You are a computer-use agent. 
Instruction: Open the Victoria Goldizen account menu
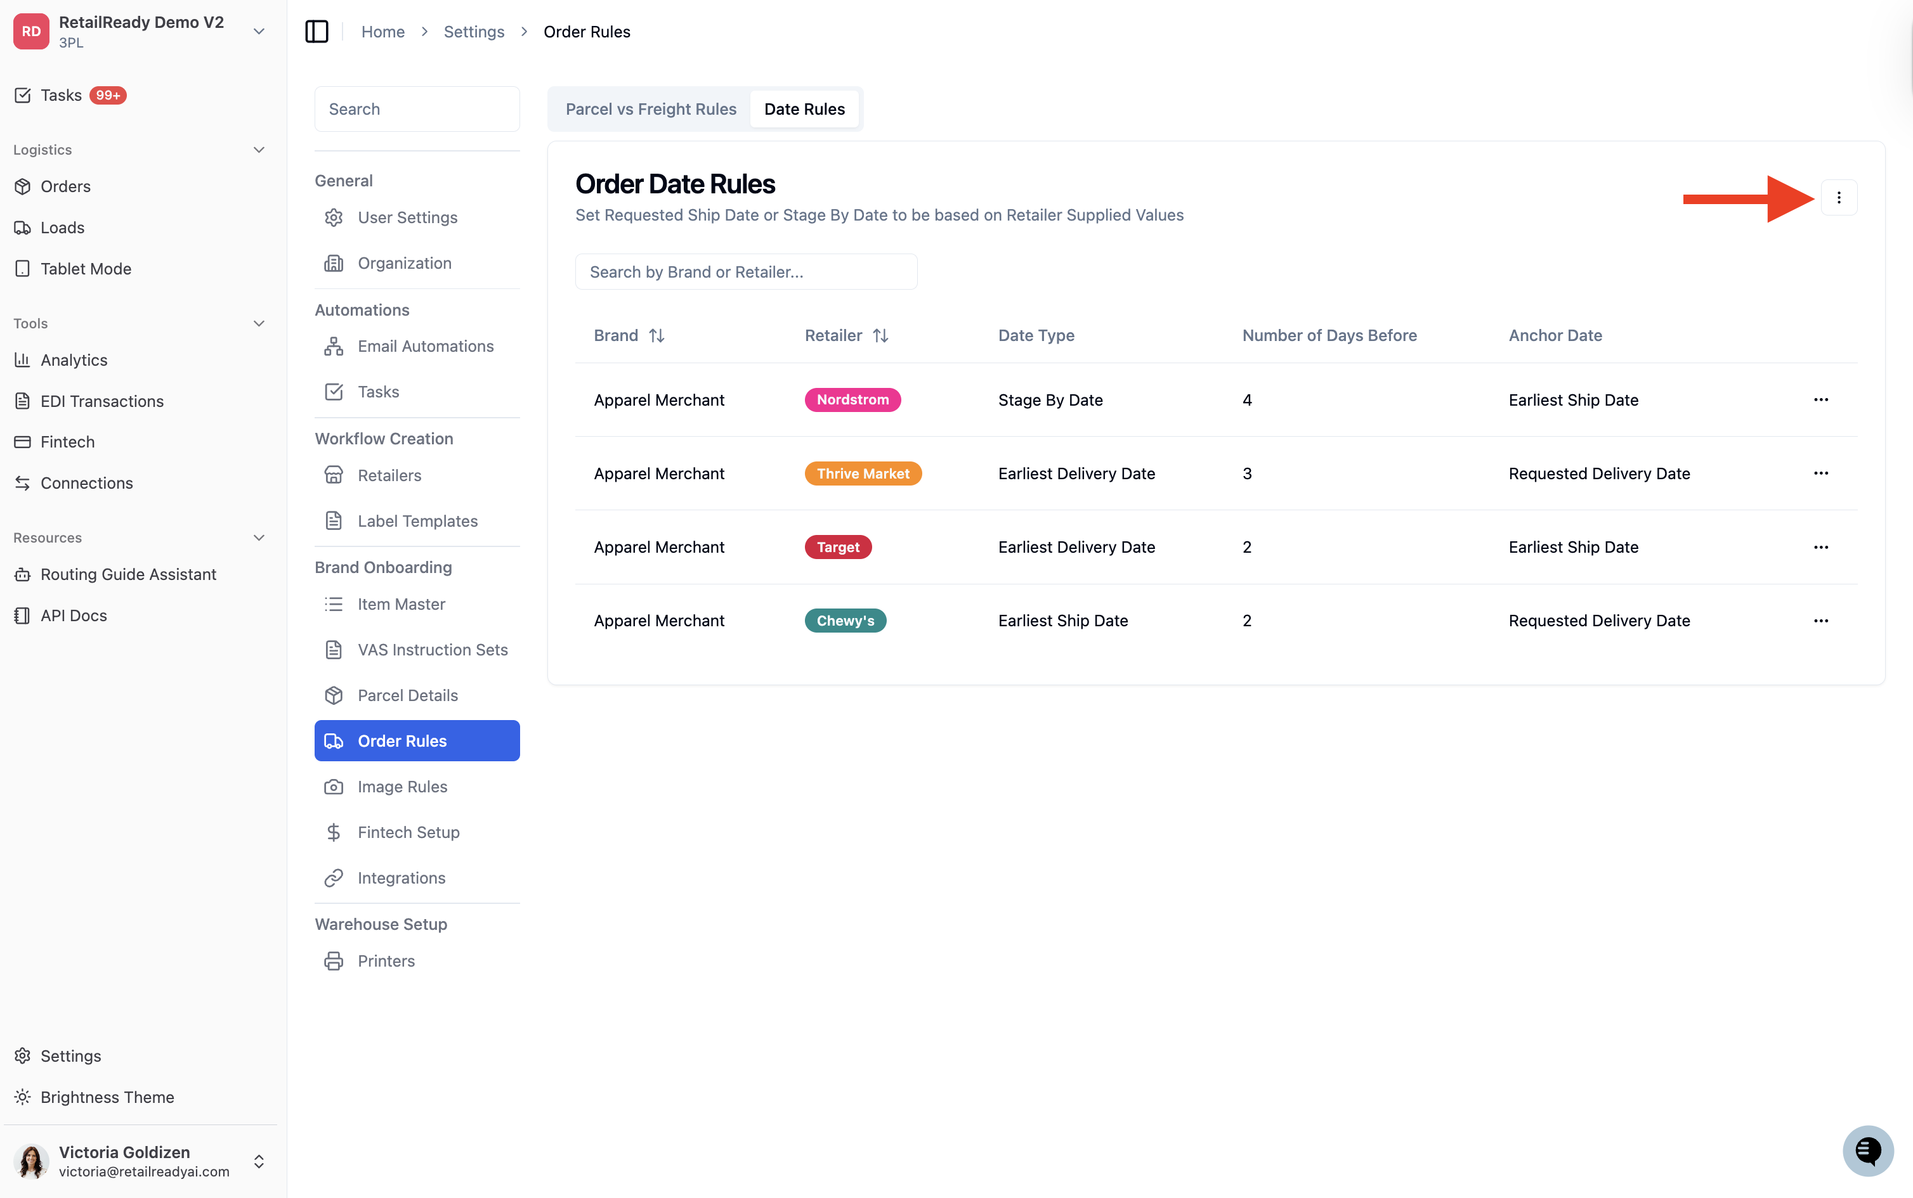258,1161
